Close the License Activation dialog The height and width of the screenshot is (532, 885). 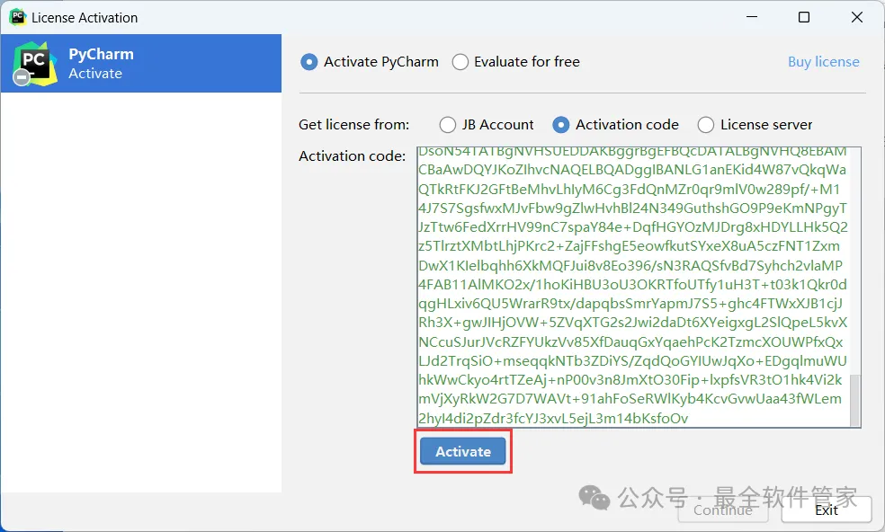point(857,17)
